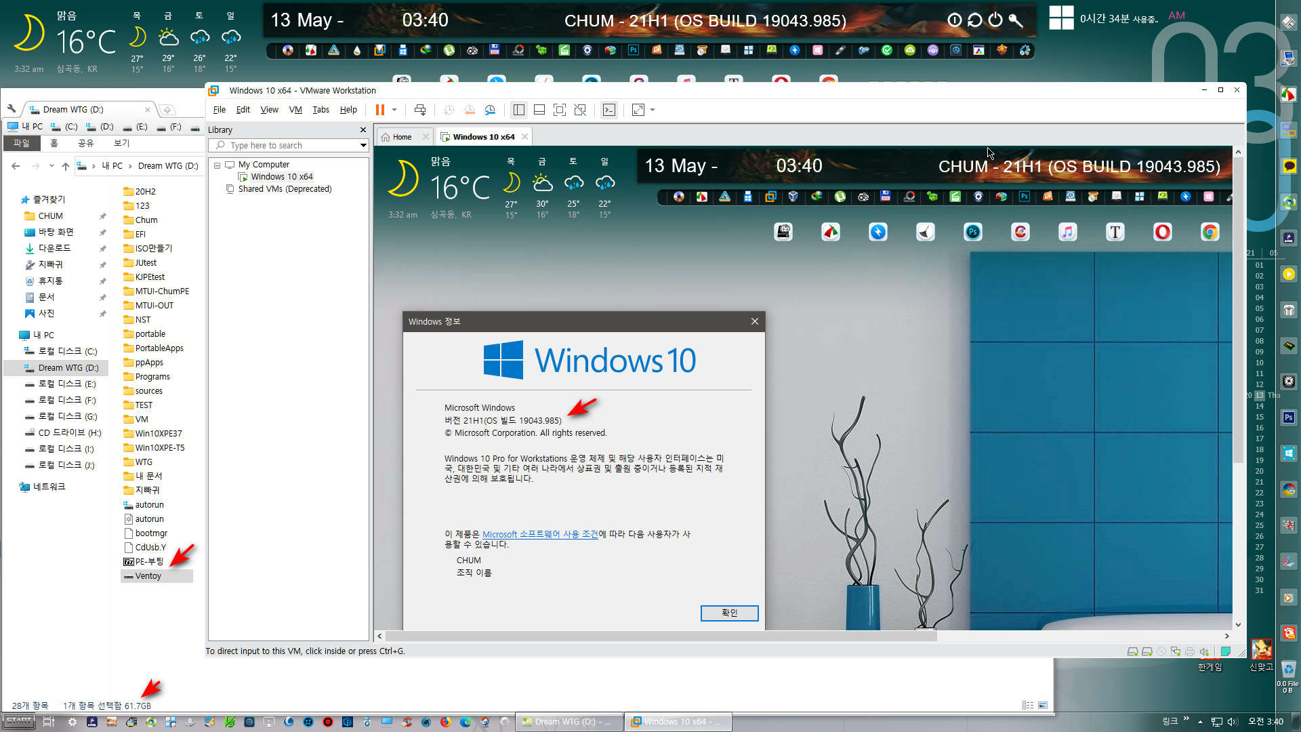Viewport: 1301px width, 732px height.
Task: Open the 파일 ribbon tab in Explorer
Action: (x=22, y=144)
